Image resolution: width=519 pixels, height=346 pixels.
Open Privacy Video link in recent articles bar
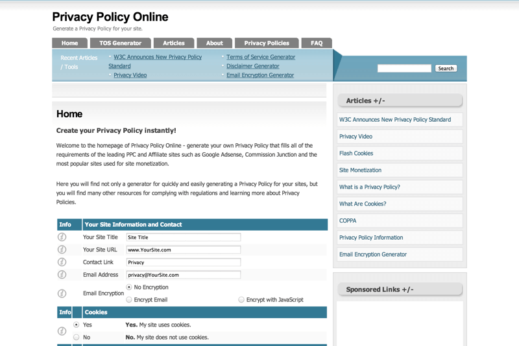pyautogui.click(x=130, y=75)
